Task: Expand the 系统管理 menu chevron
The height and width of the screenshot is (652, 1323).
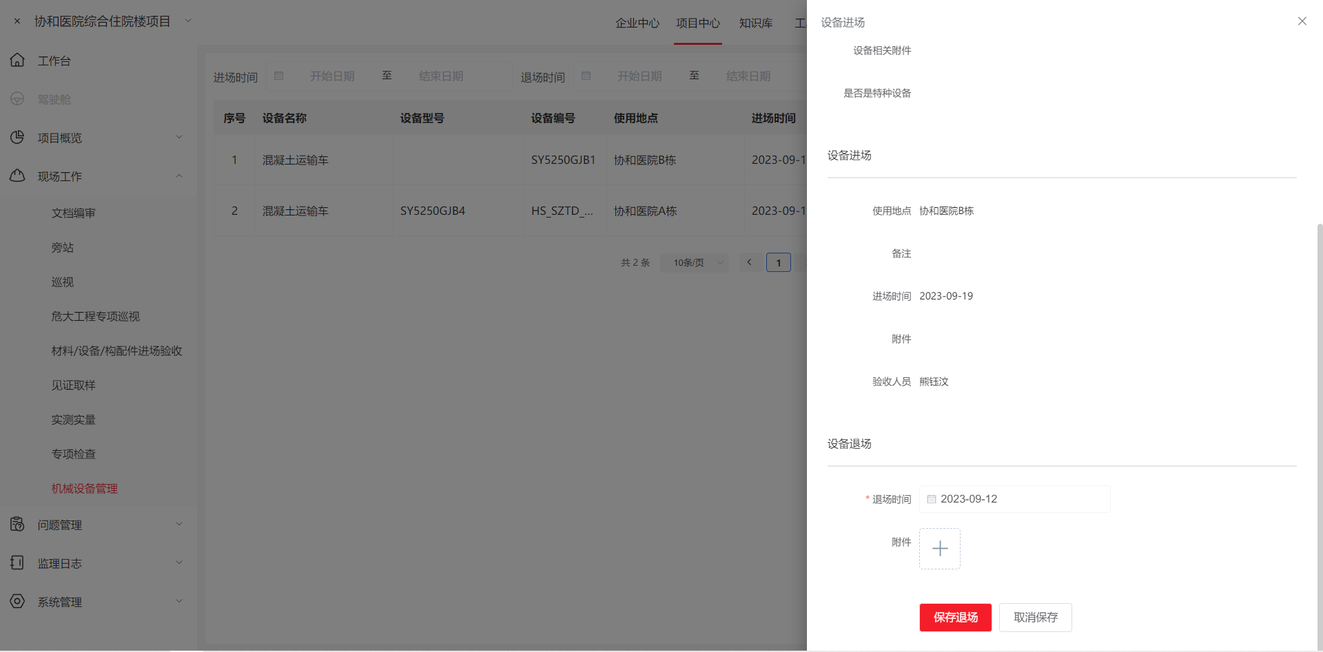Action: click(179, 602)
